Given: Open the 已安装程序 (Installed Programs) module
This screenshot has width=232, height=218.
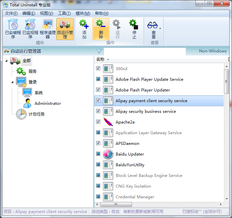Looking at the screenshot, I should (x=13, y=29).
